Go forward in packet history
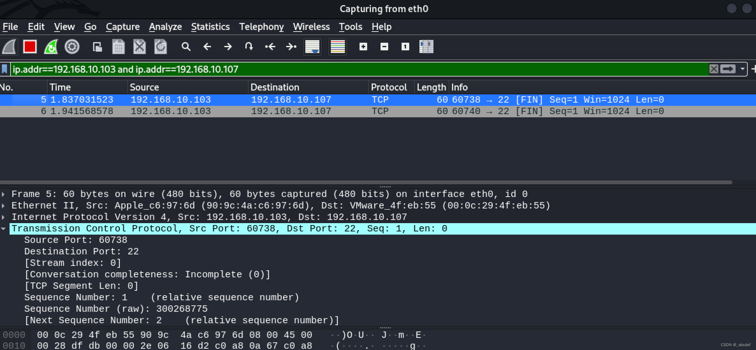This screenshot has width=756, height=350. pyautogui.click(x=228, y=47)
